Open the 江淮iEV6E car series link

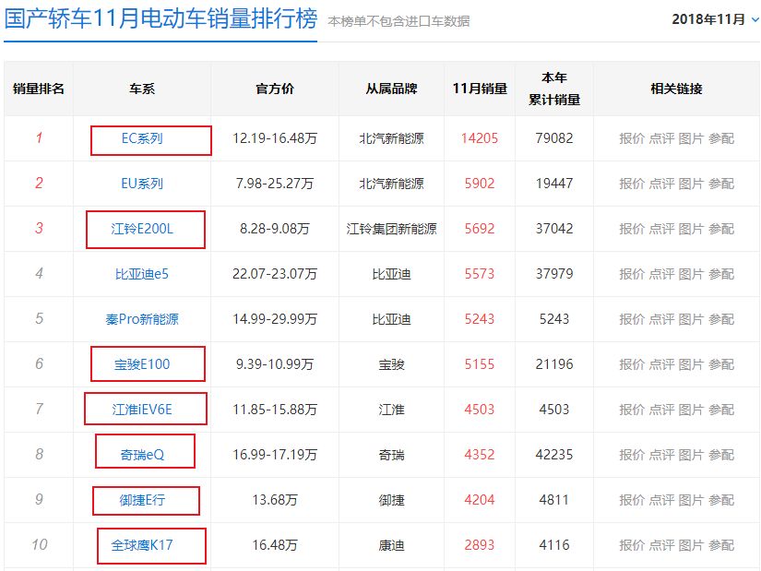click(142, 410)
